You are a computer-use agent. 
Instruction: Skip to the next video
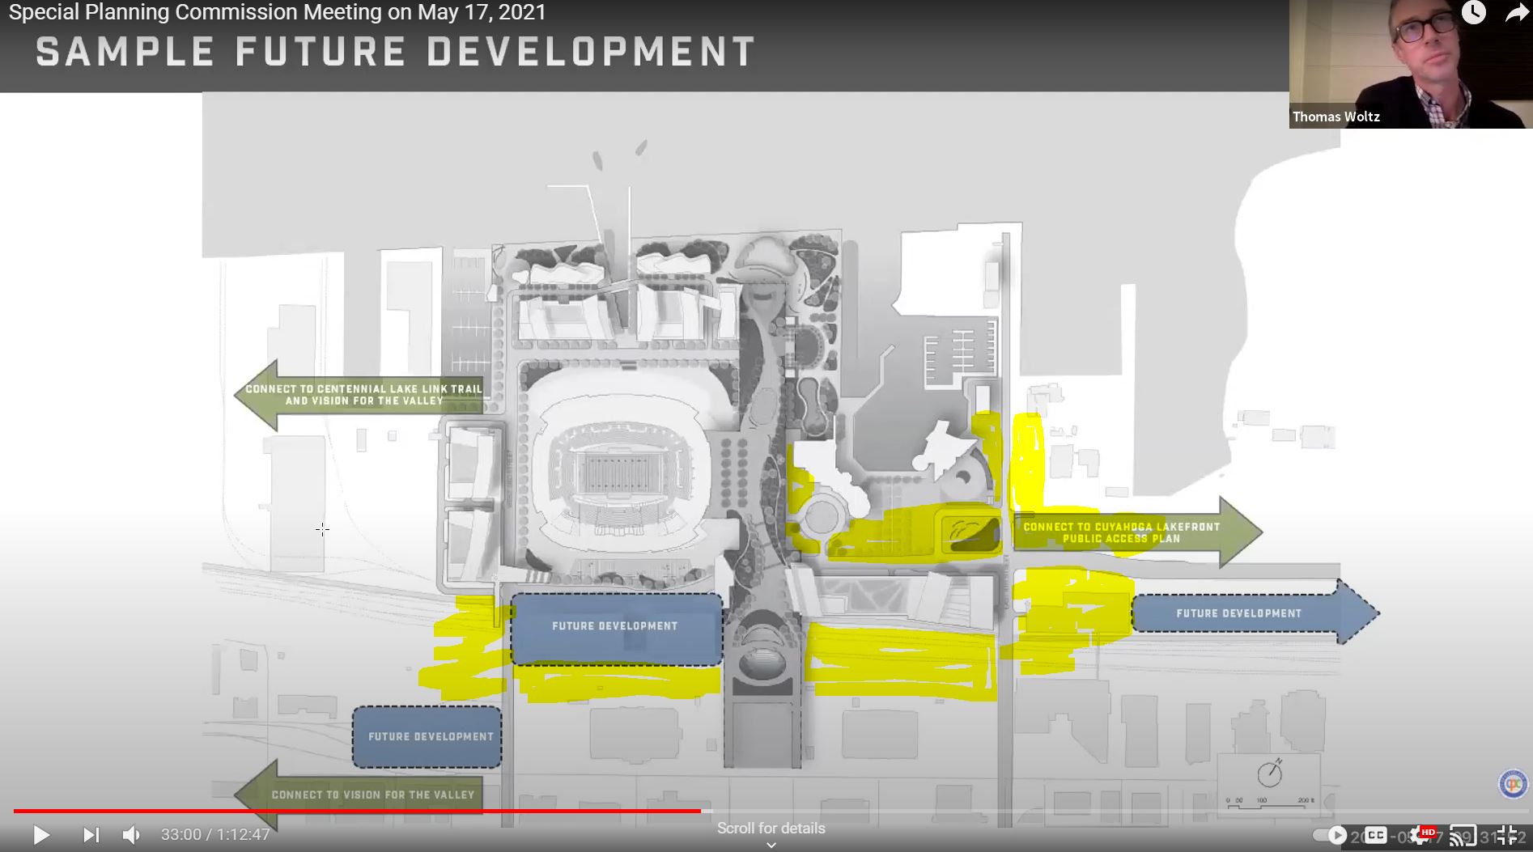click(91, 835)
